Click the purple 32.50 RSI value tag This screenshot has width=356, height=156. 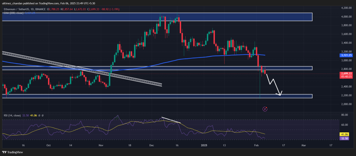tap(345, 138)
